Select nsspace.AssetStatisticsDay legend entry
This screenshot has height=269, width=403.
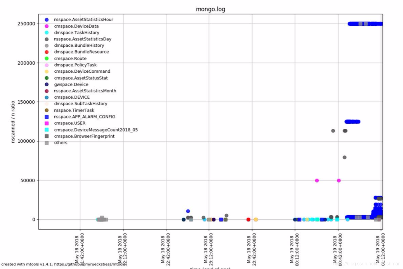pyautogui.click(x=78, y=39)
